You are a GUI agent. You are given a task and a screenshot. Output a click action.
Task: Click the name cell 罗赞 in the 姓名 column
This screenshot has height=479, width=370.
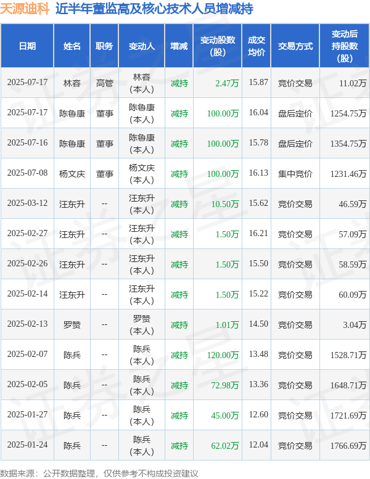coord(72,325)
